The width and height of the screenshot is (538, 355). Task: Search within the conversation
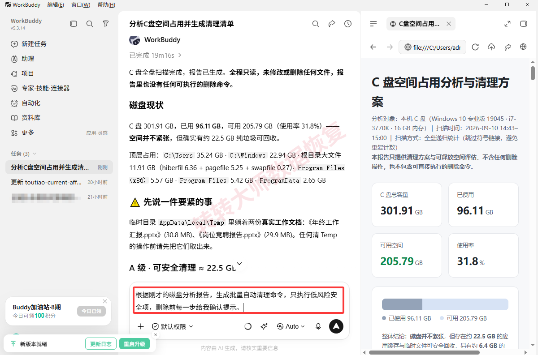(316, 24)
